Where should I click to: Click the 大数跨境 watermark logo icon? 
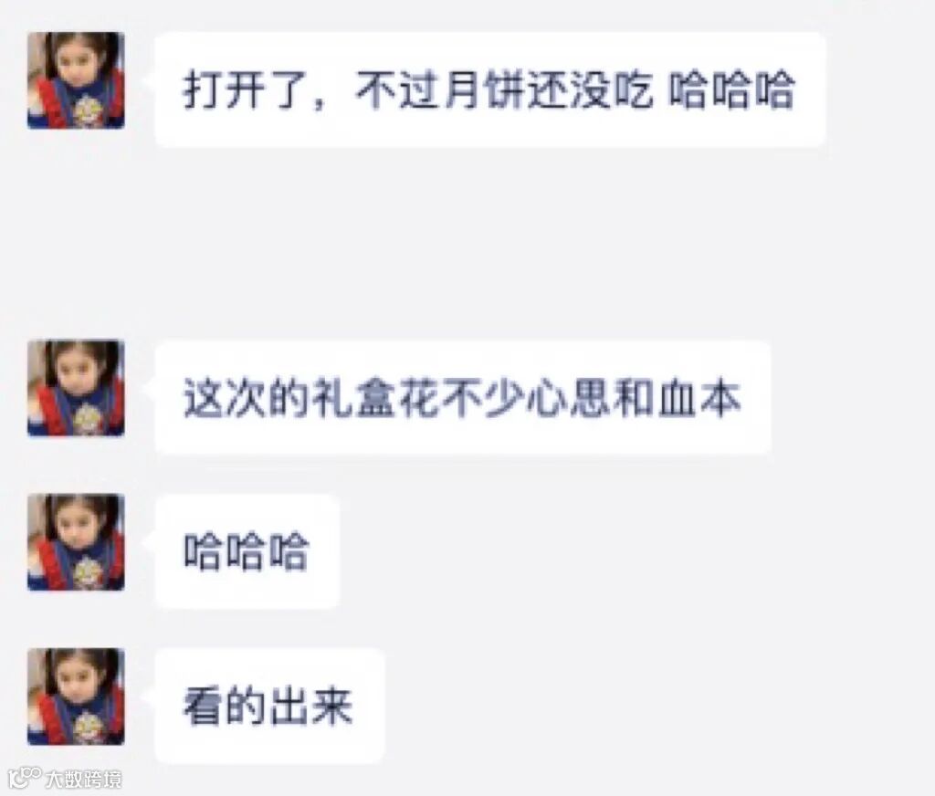coord(25,777)
